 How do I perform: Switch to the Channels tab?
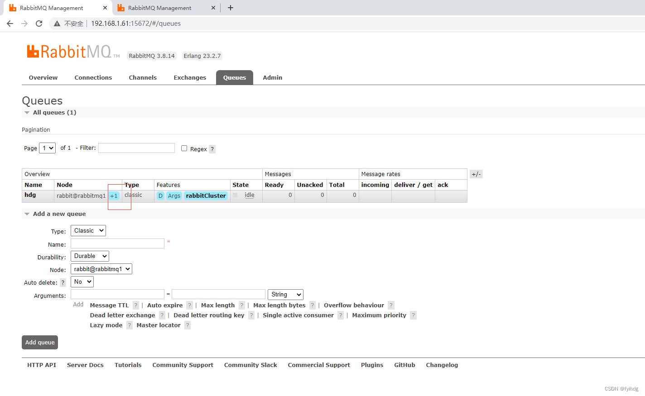(143, 78)
